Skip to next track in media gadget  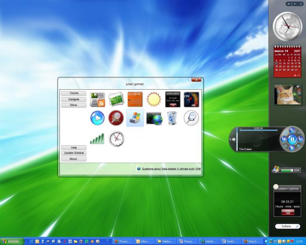pyautogui.click(x=301, y=139)
